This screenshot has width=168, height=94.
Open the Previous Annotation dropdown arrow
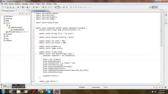78,7
